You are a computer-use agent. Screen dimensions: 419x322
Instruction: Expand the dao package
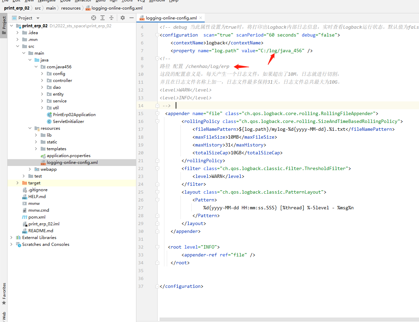(42, 87)
